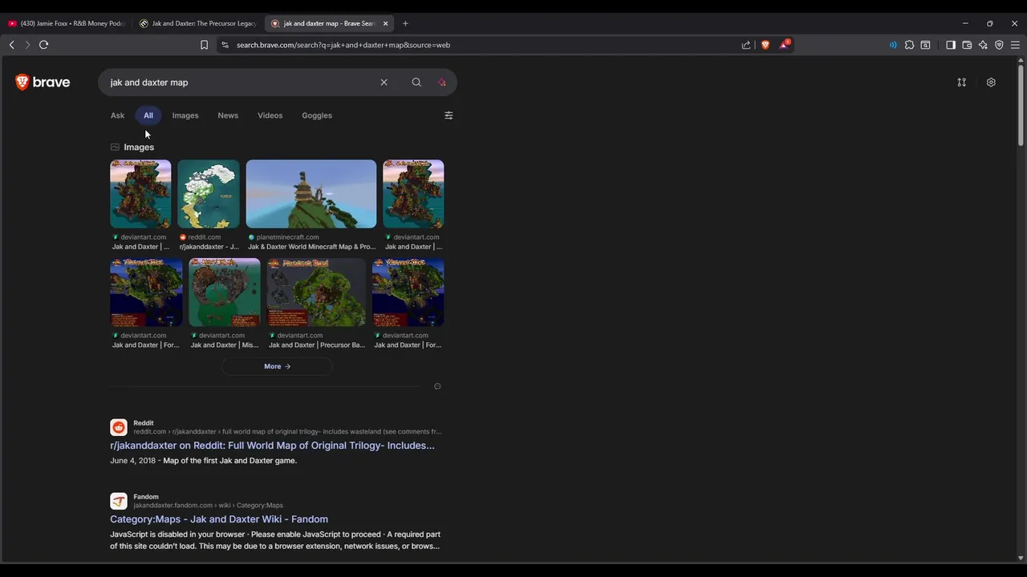Viewport: 1027px width, 577px height.
Task: Open Brave Rewards triangle icon
Action: [784, 44]
